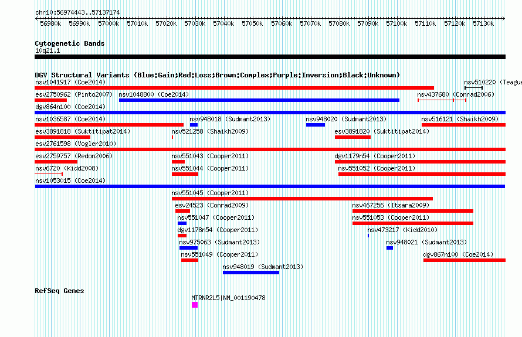Click the nsv975063 (Sudmant2013) label

click(219, 242)
